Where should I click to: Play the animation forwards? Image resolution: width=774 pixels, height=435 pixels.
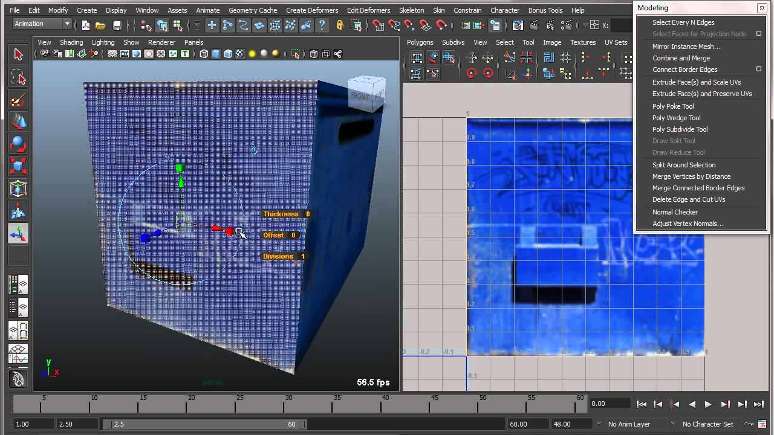pos(708,404)
